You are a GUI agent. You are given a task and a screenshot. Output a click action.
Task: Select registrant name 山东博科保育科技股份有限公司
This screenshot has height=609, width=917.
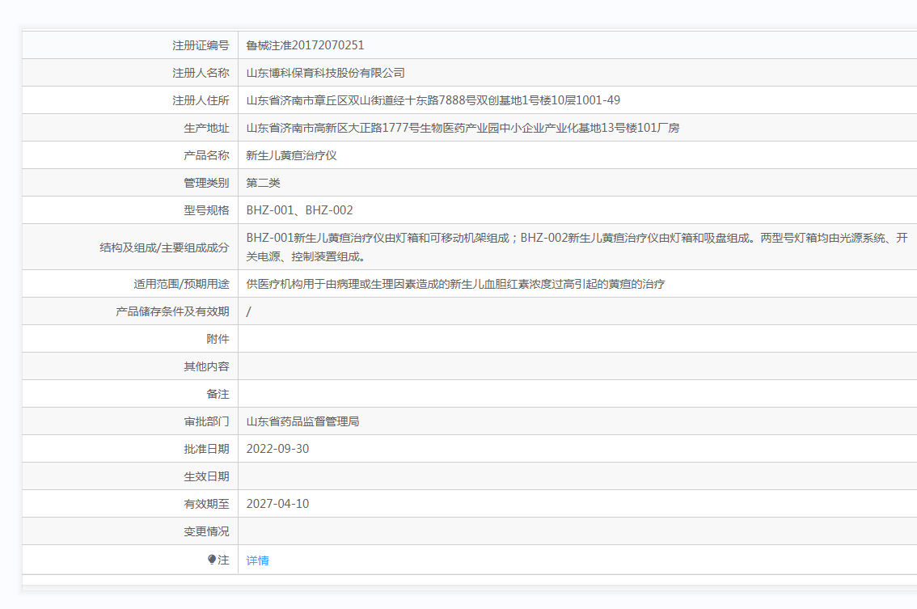pyautogui.click(x=325, y=73)
